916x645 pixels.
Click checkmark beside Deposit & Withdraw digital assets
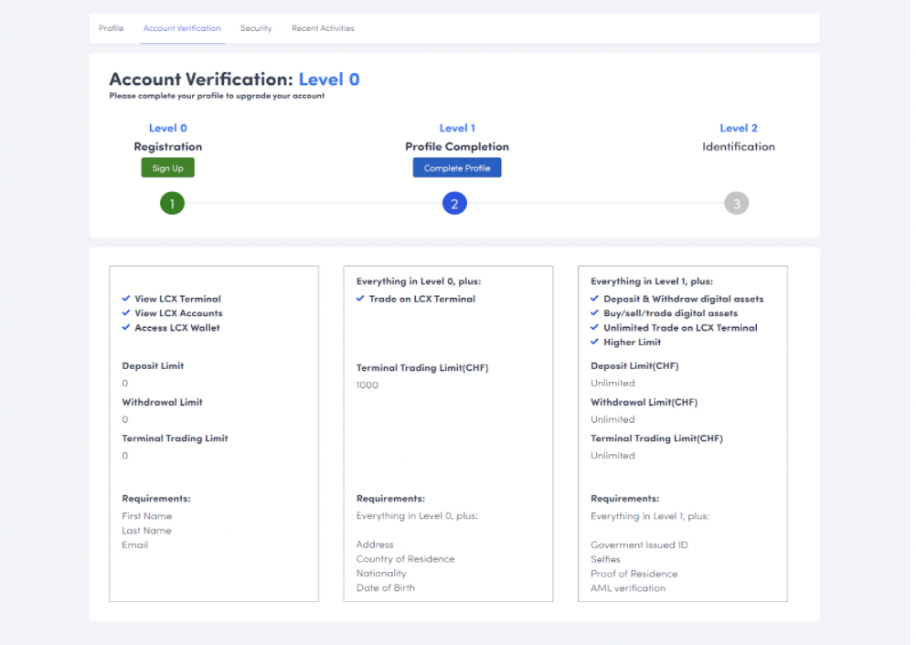[x=595, y=299]
